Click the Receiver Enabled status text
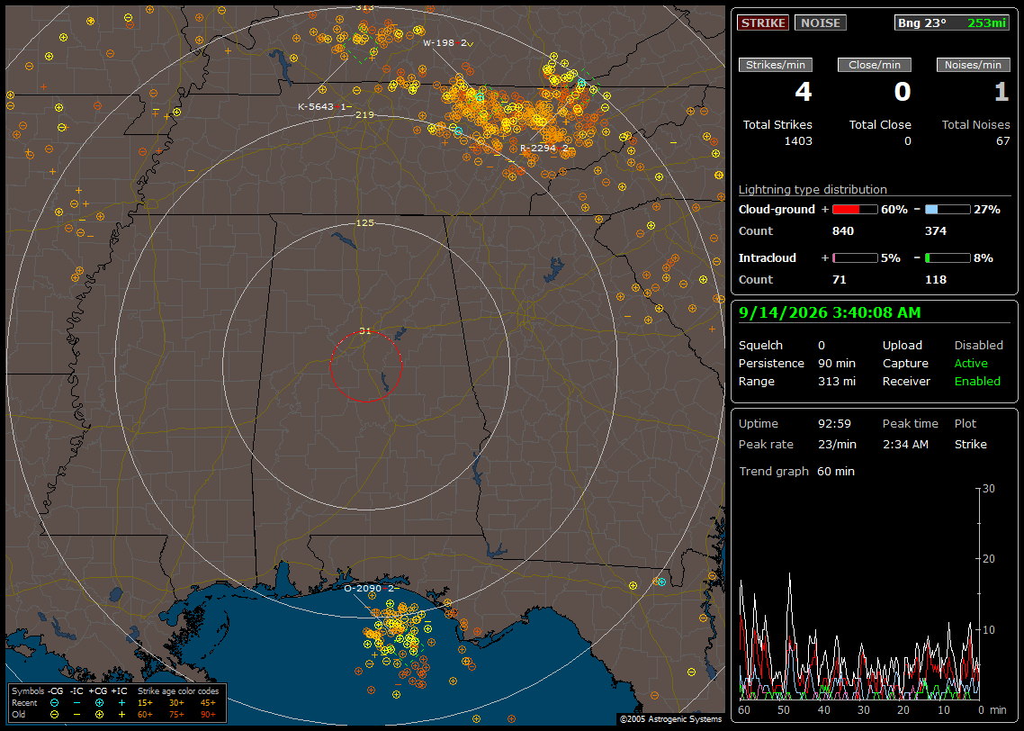Viewport: 1024px width, 731px height. pyautogui.click(x=977, y=382)
